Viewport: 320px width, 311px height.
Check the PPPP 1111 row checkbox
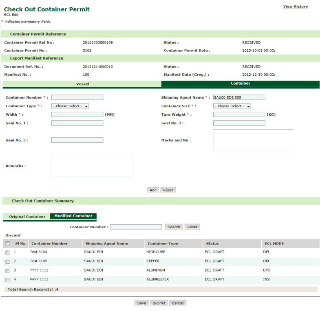point(7,280)
